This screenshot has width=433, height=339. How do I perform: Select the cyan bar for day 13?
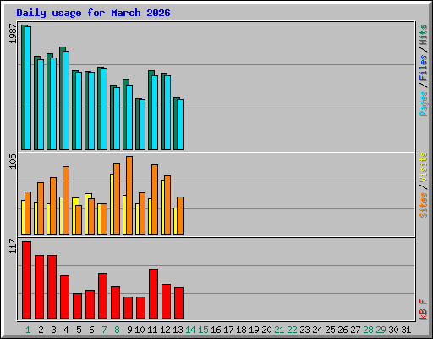coord(180,125)
